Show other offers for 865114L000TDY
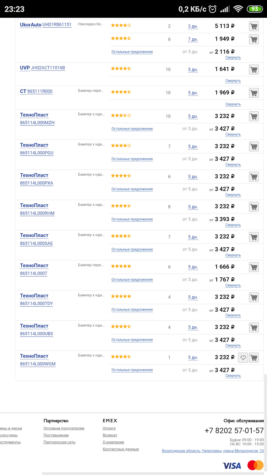 pos(132,310)
